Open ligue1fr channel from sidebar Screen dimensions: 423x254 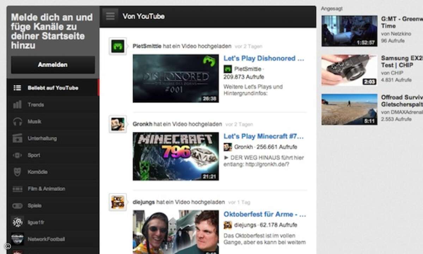click(x=53, y=222)
